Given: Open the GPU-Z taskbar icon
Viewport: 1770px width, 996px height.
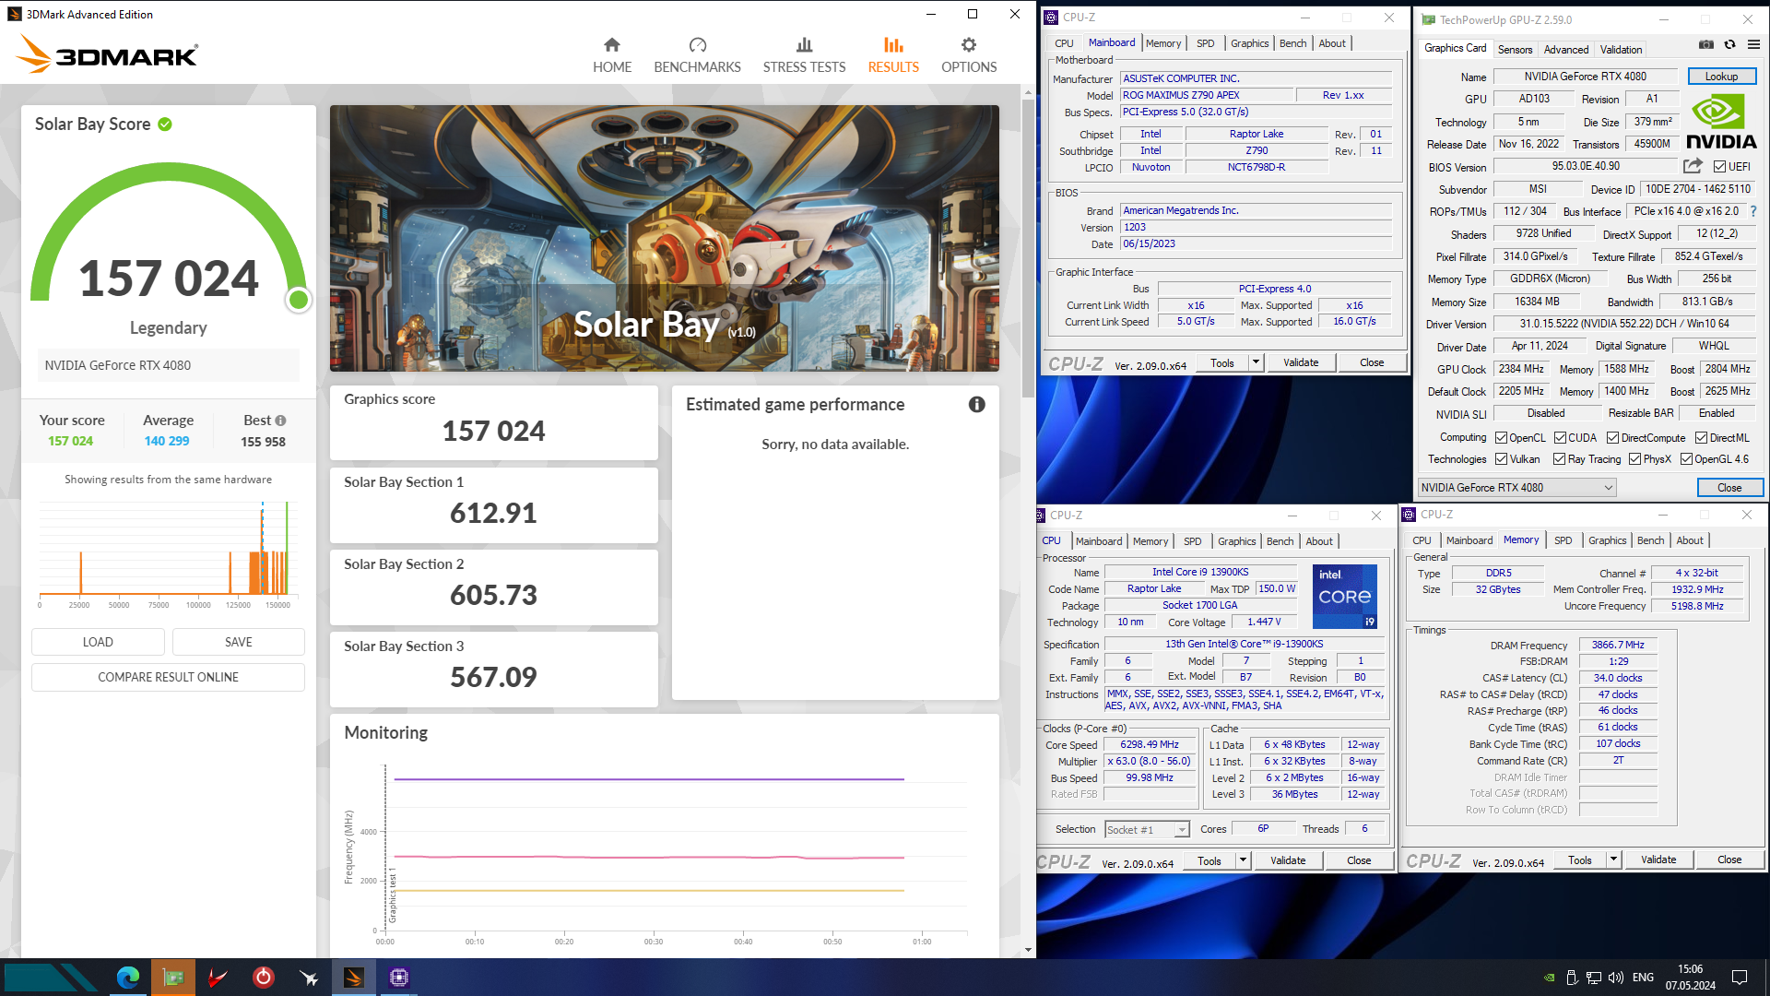Looking at the screenshot, I should 173,978.
